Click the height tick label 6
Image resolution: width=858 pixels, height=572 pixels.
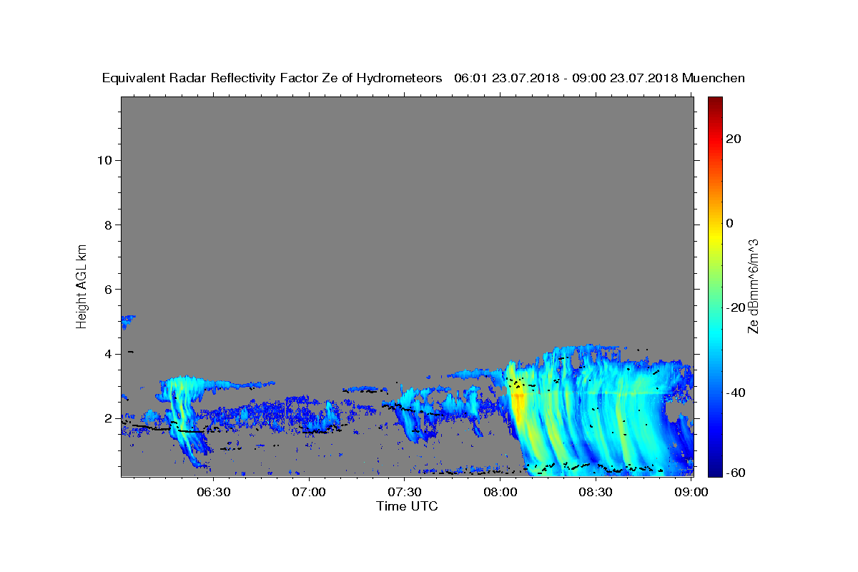coord(109,289)
